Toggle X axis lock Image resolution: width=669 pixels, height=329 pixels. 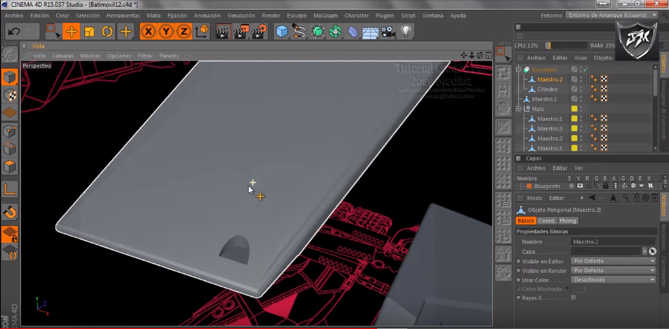click(x=149, y=31)
